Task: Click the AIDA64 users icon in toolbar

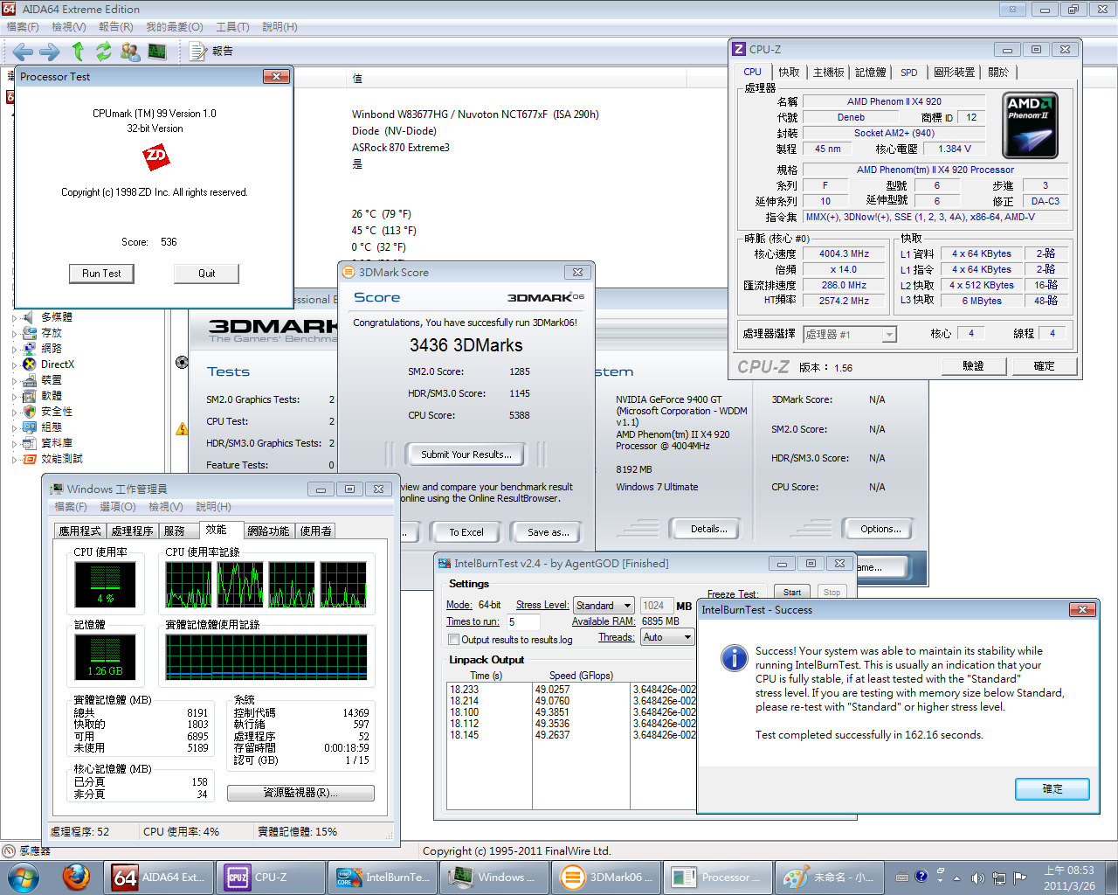Action: coord(130,52)
